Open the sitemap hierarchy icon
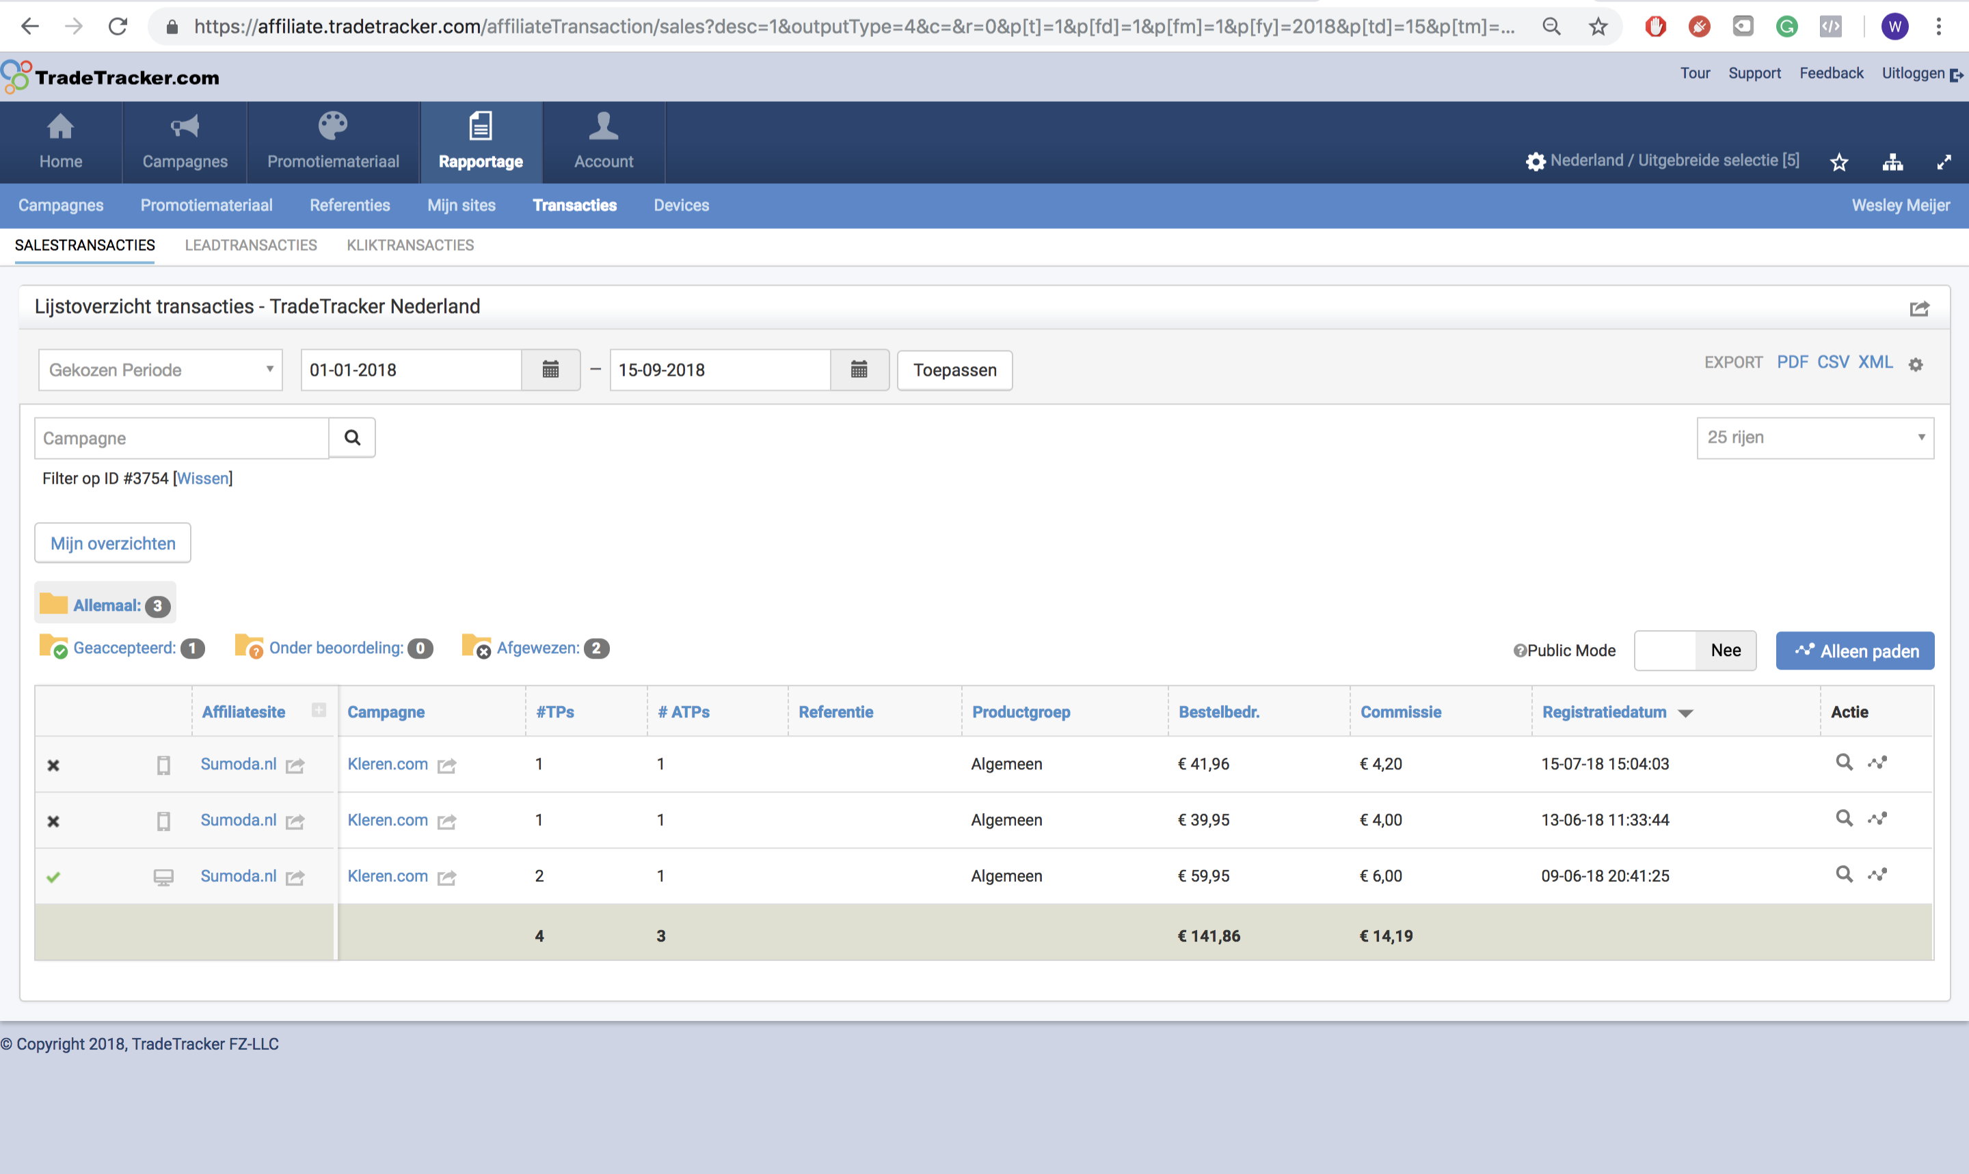Image resolution: width=1969 pixels, height=1174 pixels. click(x=1892, y=162)
